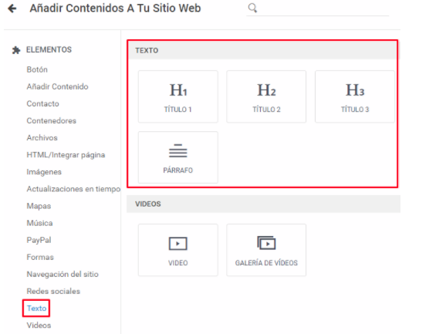Click the search magnifier icon

pos(252,8)
